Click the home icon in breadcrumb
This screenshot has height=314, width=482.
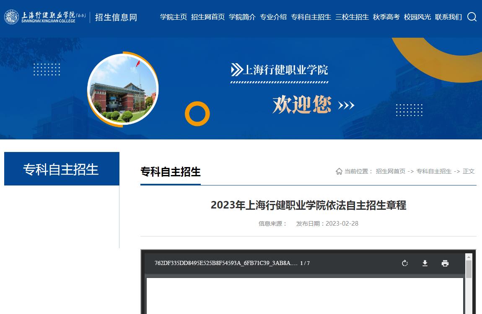[339, 171]
